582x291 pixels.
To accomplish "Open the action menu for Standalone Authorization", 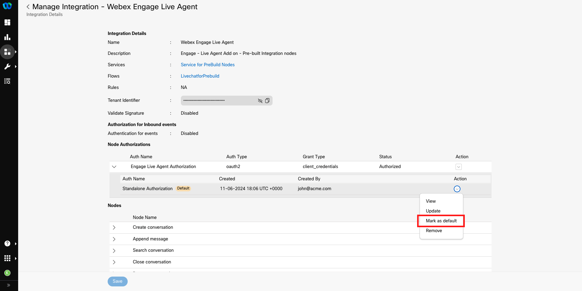I will 457,189.
